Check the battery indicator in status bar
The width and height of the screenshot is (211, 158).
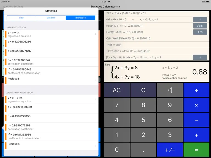208,2
